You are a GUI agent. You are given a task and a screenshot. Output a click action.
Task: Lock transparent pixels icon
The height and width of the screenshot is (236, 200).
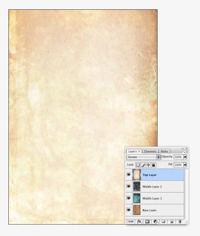[138, 165]
